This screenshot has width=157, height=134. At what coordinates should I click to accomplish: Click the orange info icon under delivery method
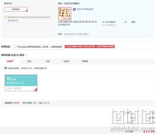[x=6, y=17]
